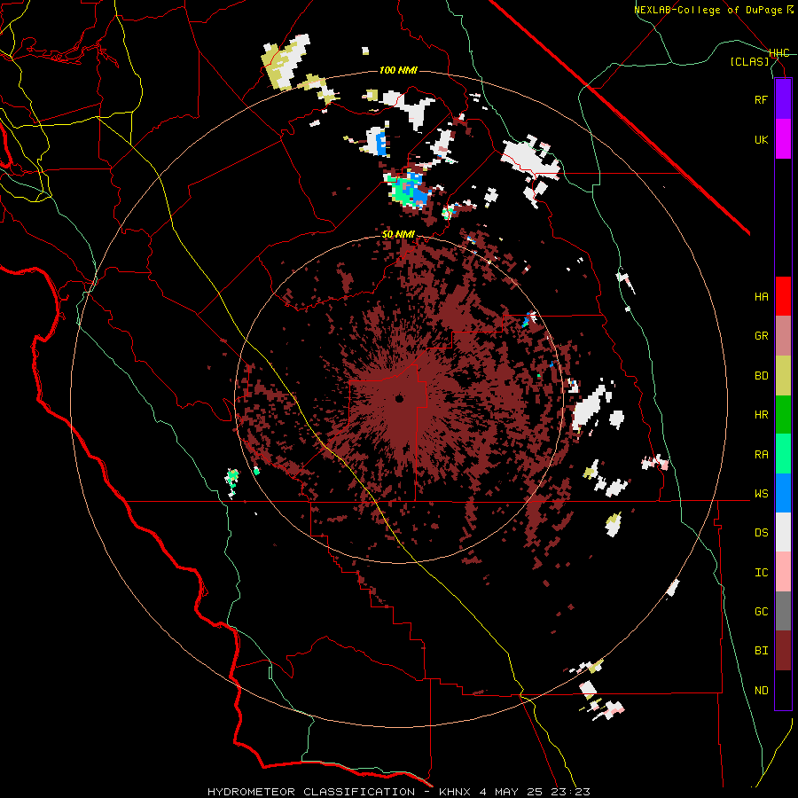Click the WS legend label
This screenshot has width=798, height=798.
click(761, 494)
